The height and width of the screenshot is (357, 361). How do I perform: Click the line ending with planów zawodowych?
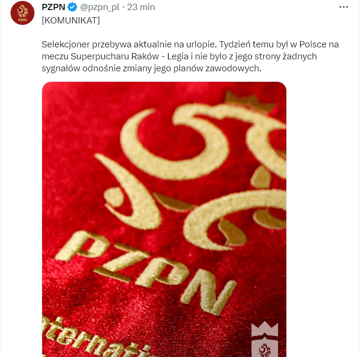coord(151,68)
